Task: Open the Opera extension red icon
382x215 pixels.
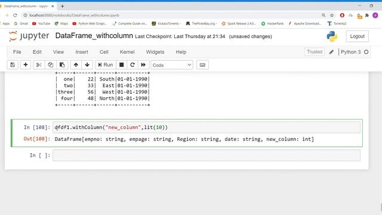Action: tap(342, 16)
